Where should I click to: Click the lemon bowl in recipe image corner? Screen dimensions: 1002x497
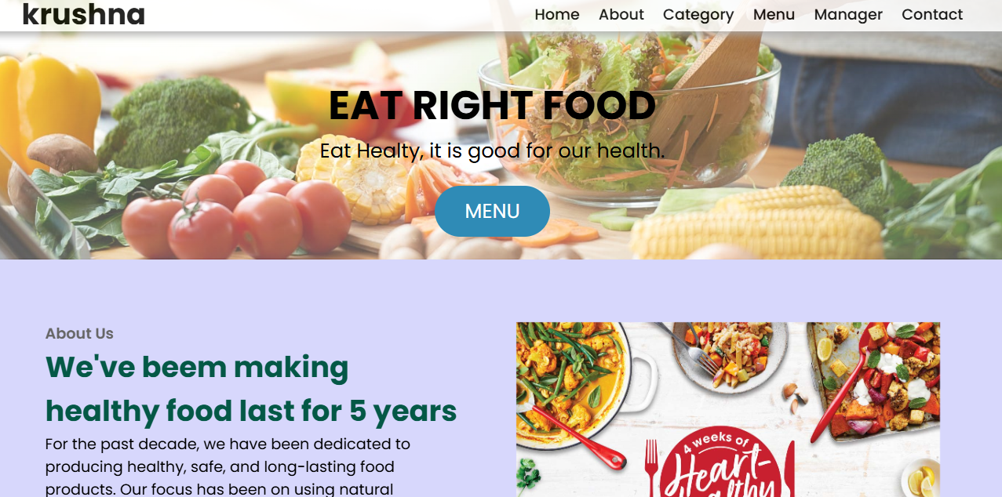click(x=920, y=477)
